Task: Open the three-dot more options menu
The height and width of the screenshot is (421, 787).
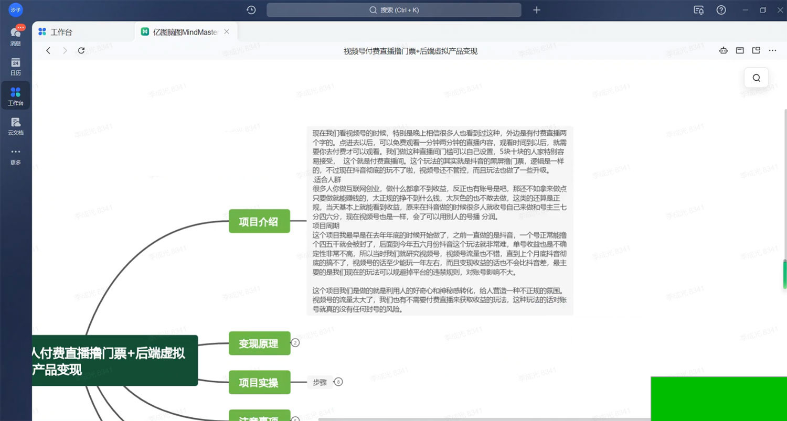Action: click(772, 50)
